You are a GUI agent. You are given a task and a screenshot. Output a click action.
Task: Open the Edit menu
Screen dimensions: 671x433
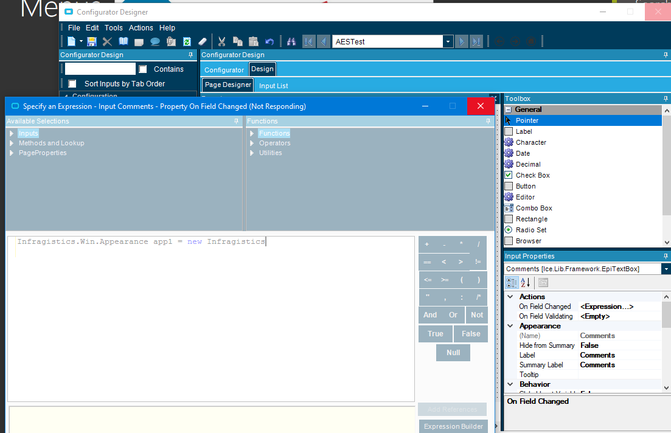pyautogui.click(x=92, y=28)
